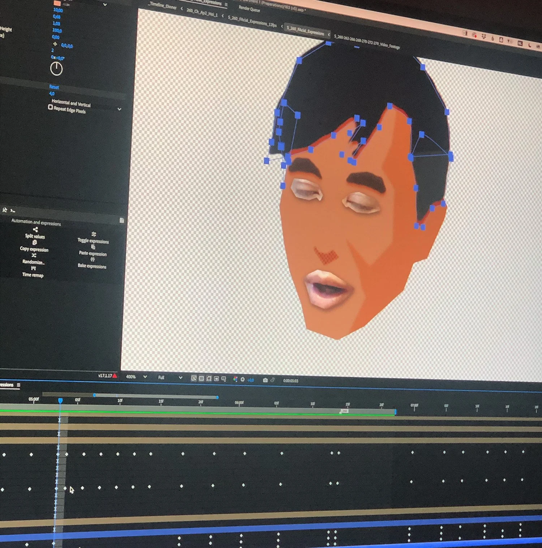Click the Split values share icon
This screenshot has height=548, width=542.
point(35,230)
